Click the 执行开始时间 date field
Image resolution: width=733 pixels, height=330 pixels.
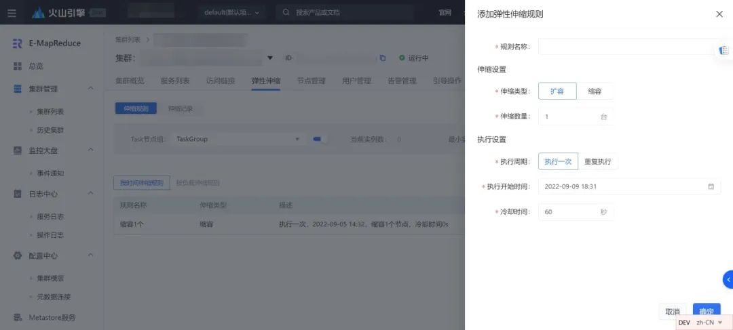(629, 186)
